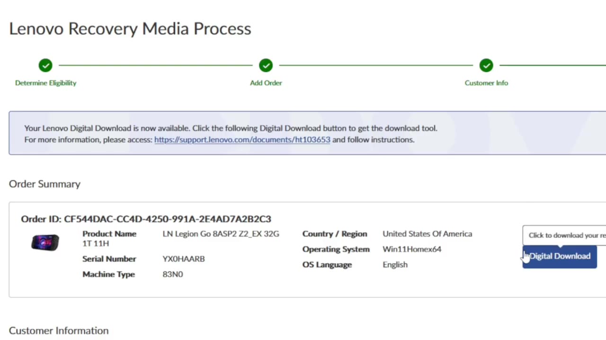Click the Operating System field label
This screenshot has height=340, width=606.
336,249
